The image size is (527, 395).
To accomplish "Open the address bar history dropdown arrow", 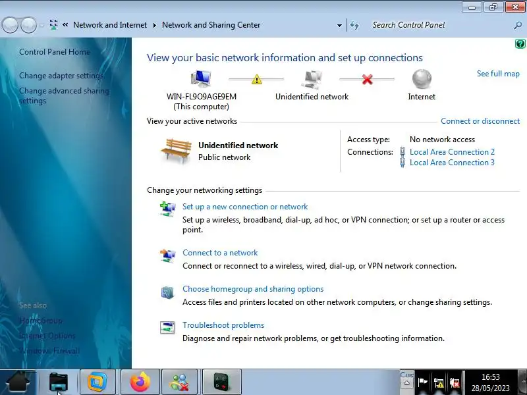I will (339, 25).
